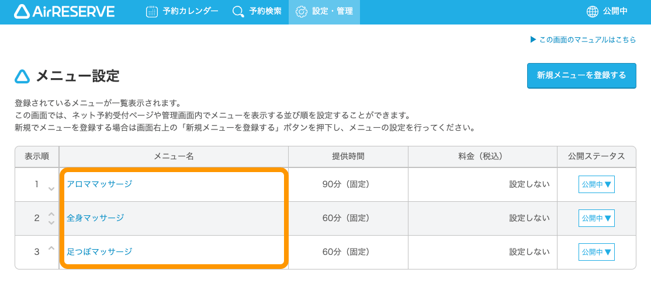Image resolution: width=651 pixels, height=287 pixels.
Task: Click the AirRESERVE logo
Action: [x=64, y=12]
